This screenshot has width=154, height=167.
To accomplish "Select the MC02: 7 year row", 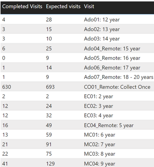I will (x=77, y=144).
